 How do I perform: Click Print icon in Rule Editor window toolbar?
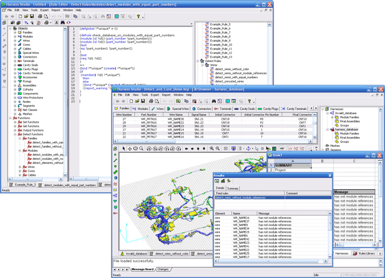(x=40, y=16)
